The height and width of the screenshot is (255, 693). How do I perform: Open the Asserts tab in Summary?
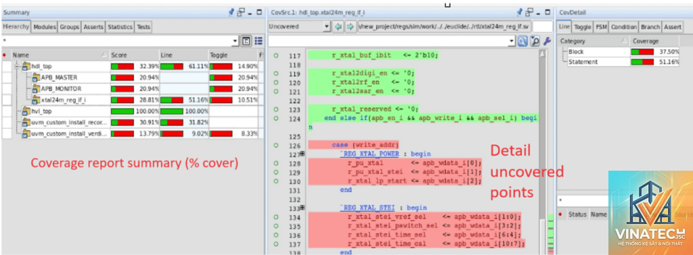[93, 27]
